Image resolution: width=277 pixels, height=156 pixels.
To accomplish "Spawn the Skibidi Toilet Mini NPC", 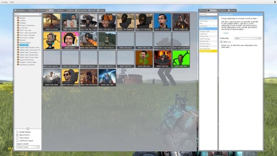I will click(126, 59).
